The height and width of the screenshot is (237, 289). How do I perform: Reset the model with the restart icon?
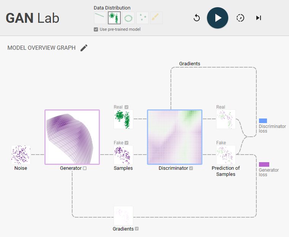point(197,18)
